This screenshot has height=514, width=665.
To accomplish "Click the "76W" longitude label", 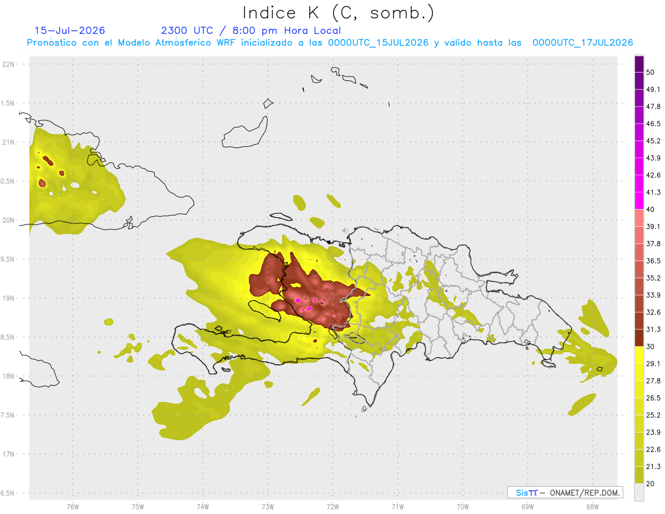I will 73,507.
